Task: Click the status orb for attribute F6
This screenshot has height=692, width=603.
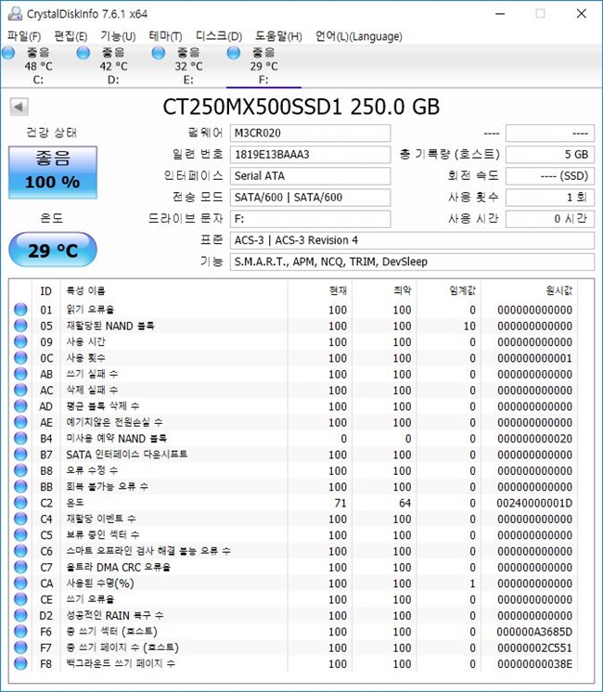Action: pyautogui.click(x=20, y=632)
